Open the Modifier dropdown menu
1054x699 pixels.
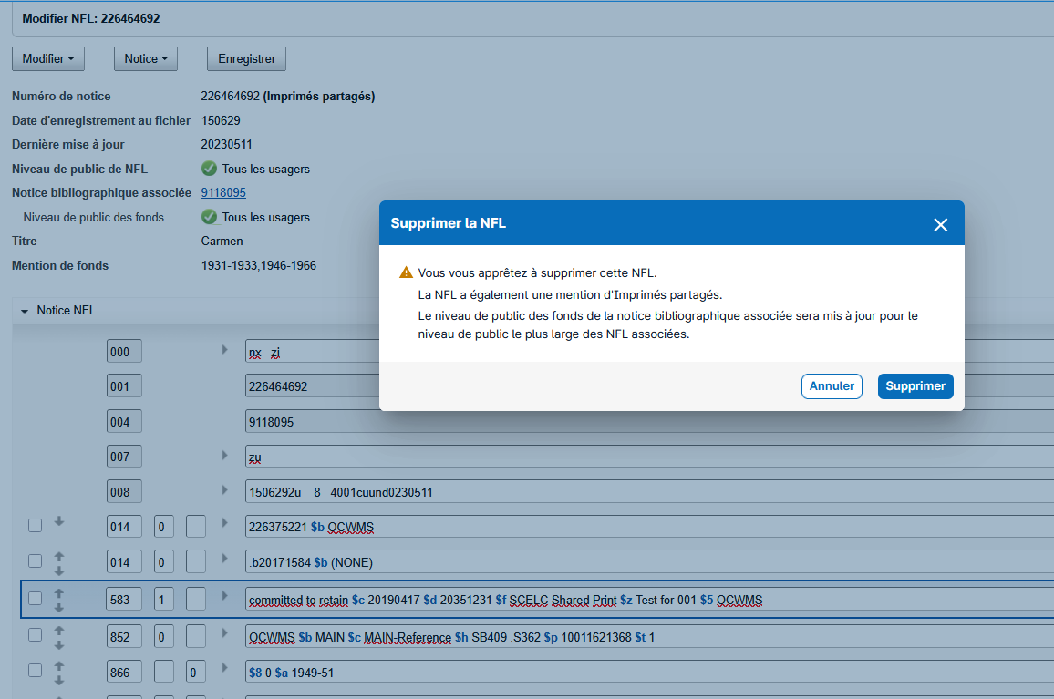tap(47, 58)
